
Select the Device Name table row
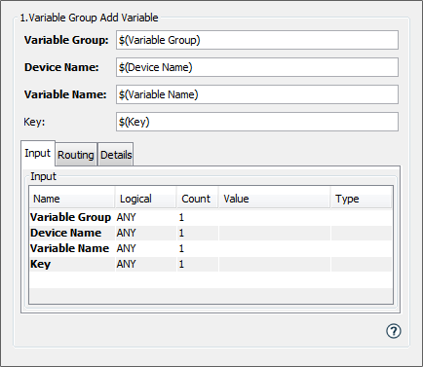tap(211, 233)
